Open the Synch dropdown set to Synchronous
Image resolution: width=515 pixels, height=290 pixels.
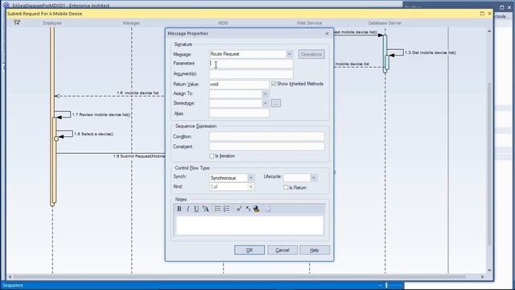(250, 178)
